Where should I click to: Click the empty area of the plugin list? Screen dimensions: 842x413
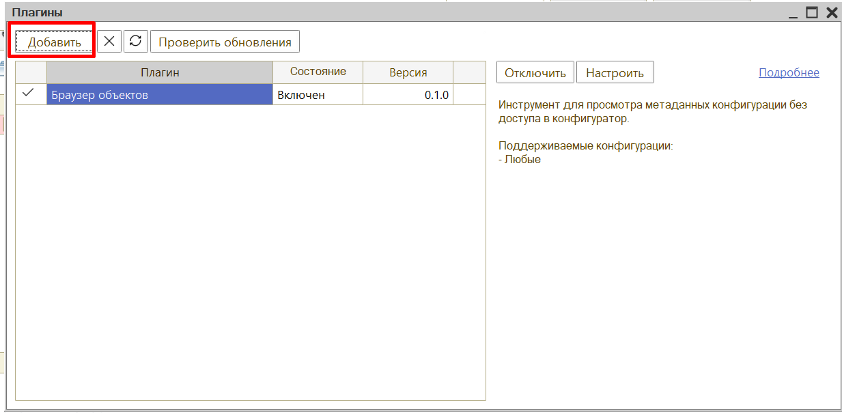[x=250, y=253]
